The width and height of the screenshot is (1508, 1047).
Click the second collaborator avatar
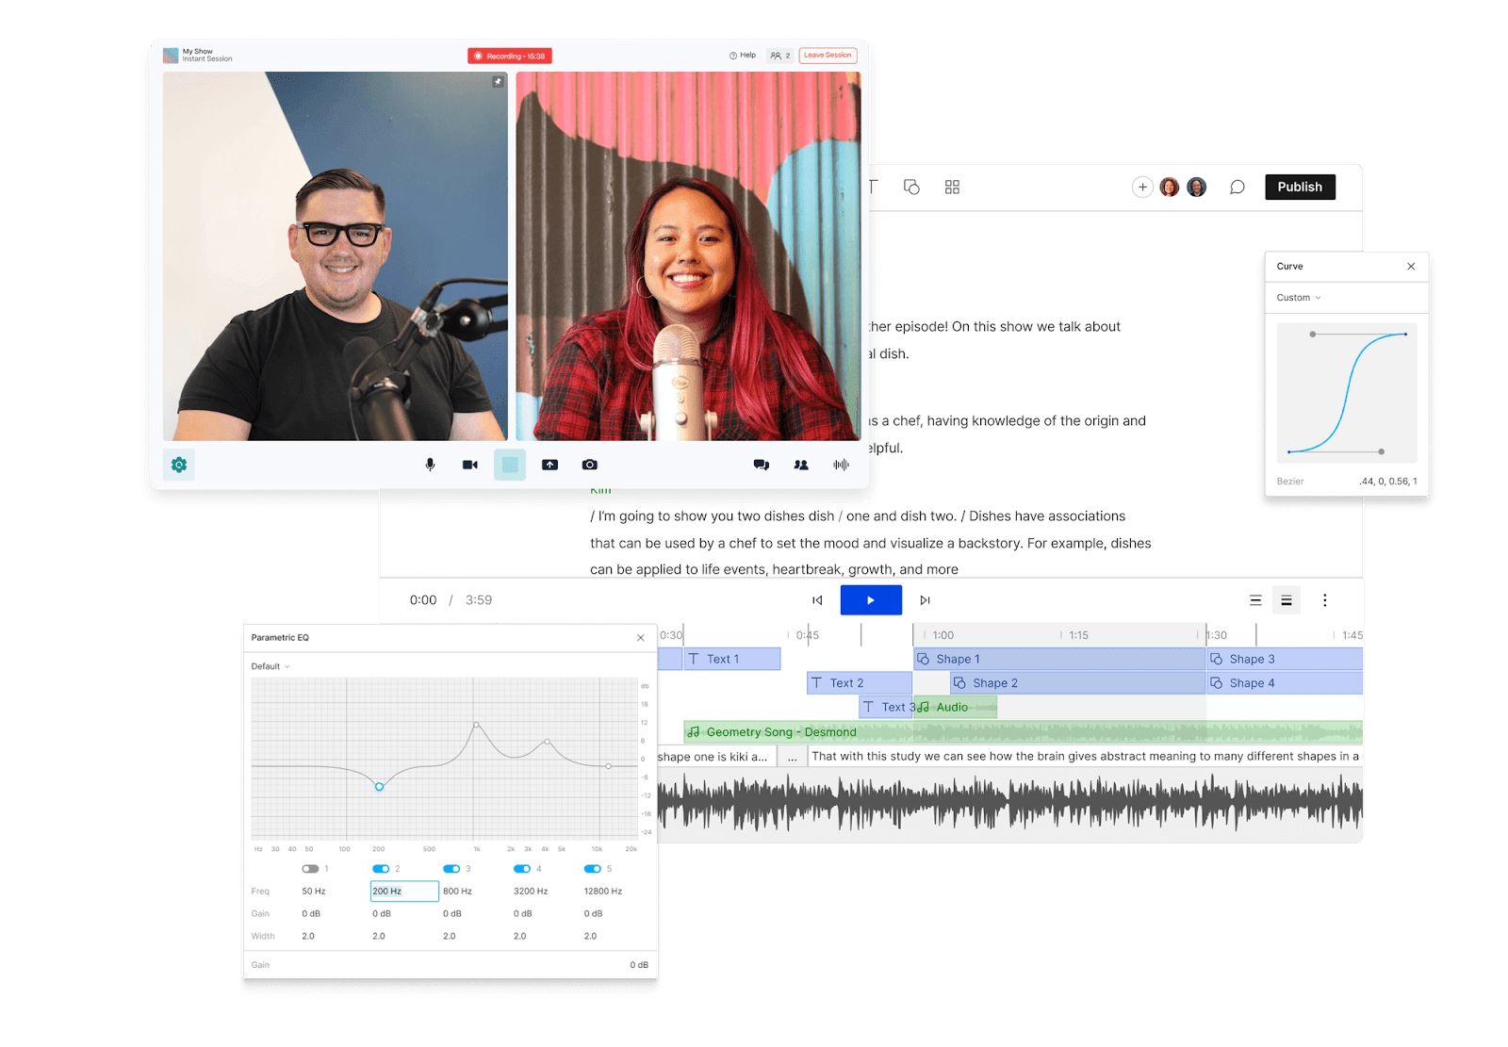[x=1197, y=187]
